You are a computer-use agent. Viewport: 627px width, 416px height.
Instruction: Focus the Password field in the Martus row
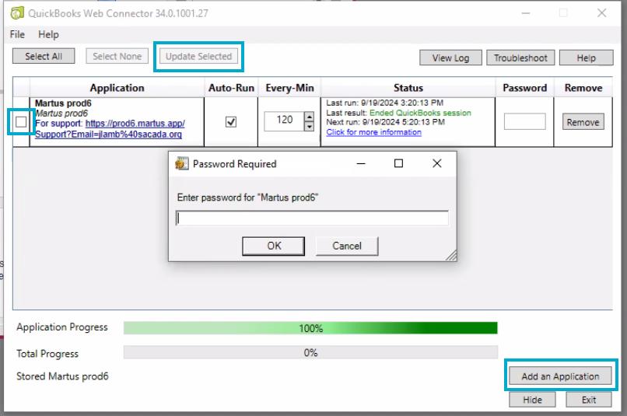pyautogui.click(x=524, y=121)
